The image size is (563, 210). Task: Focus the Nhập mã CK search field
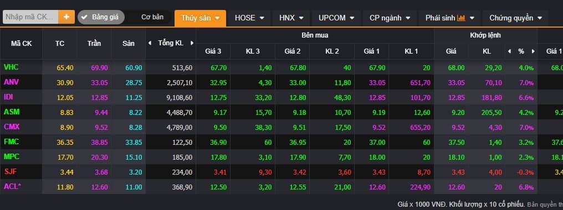(30, 17)
